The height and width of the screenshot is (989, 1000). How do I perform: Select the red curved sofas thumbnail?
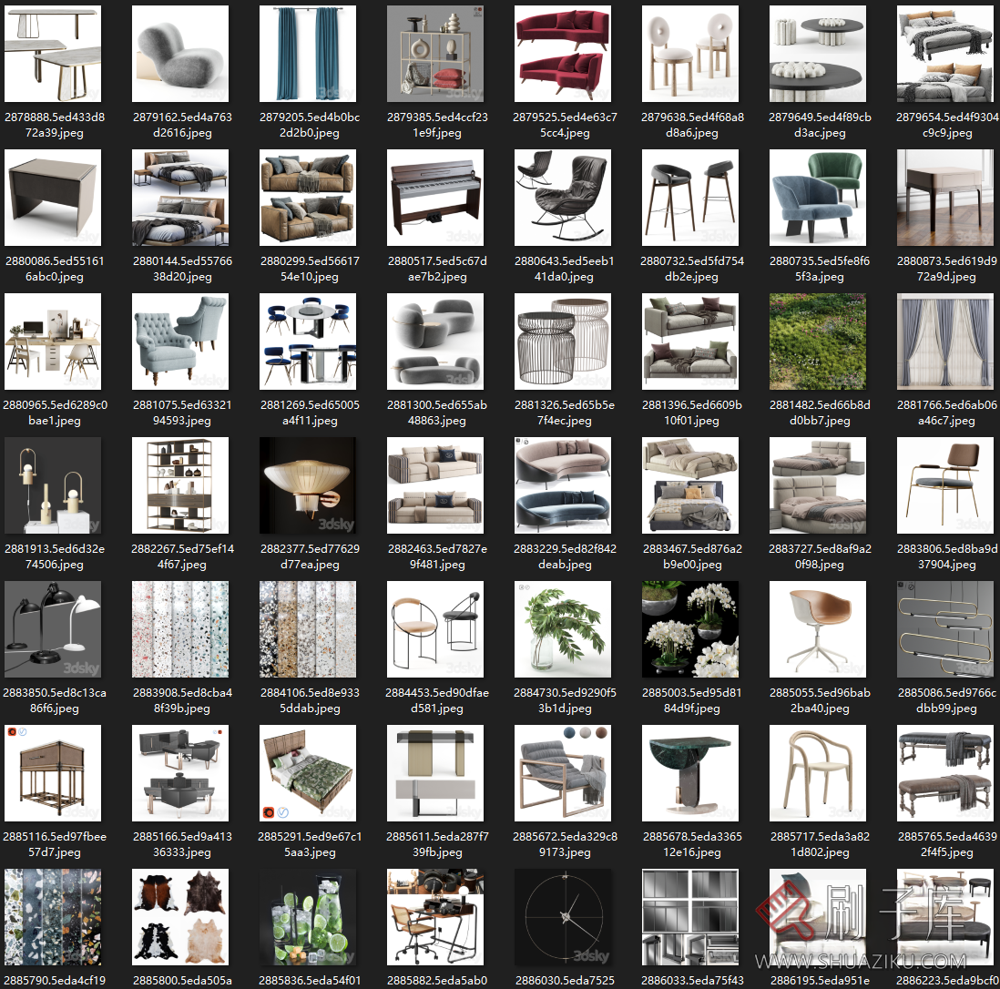[563, 53]
